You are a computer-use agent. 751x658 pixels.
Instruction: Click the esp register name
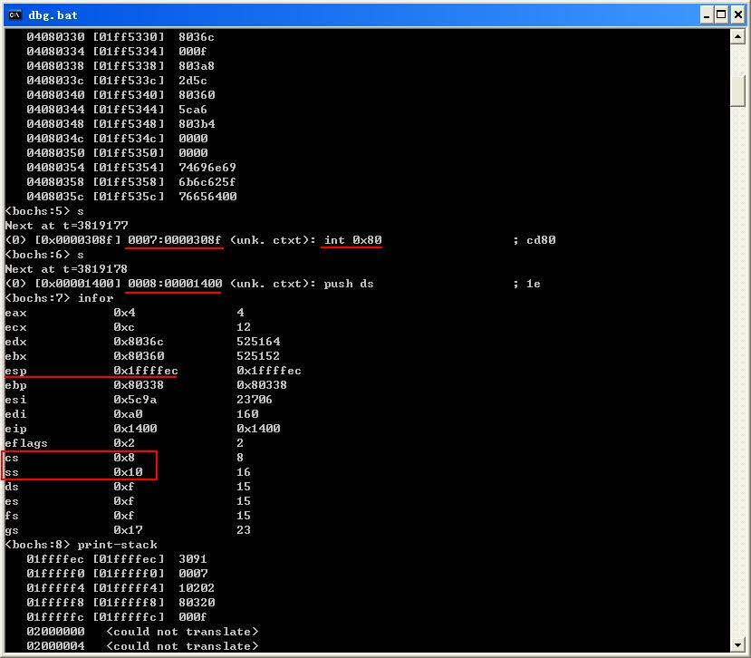(x=15, y=371)
